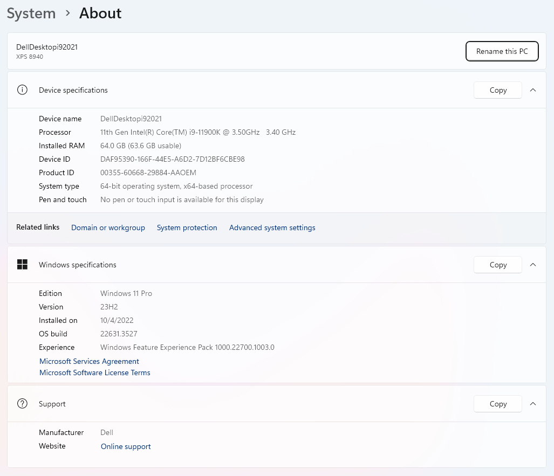Collapse the Windows specifications section
Screen dimensions: 554x476
[x=533, y=265]
